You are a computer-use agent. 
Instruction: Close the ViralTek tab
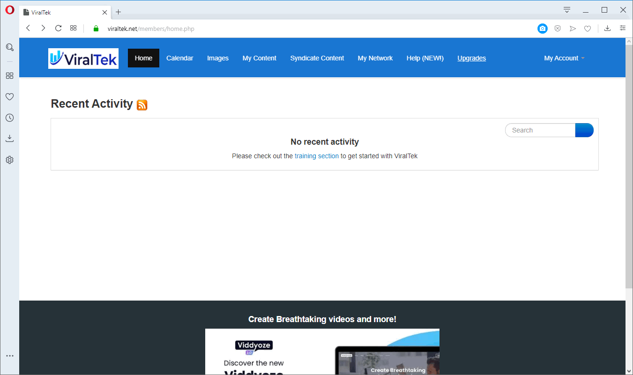(105, 13)
